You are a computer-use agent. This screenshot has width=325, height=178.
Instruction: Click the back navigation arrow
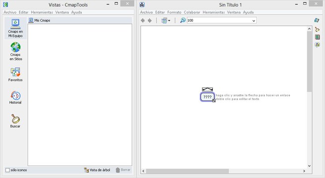tap(143, 20)
